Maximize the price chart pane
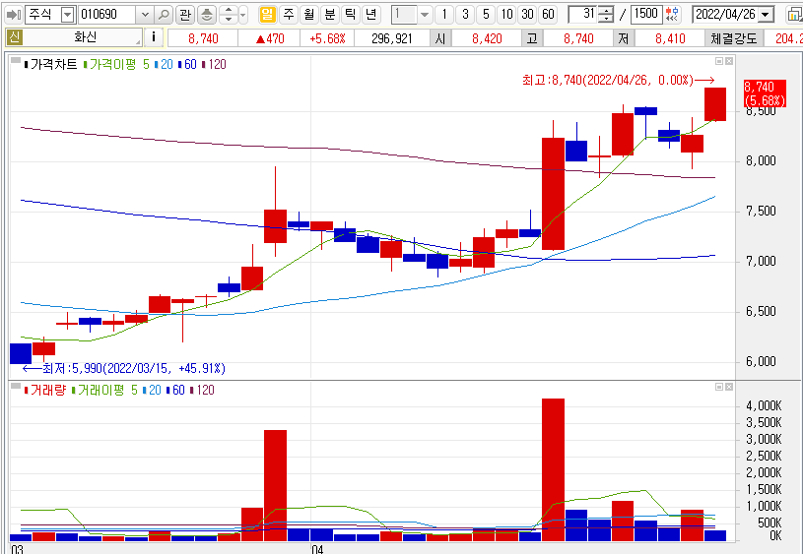This screenshot has height=554, width=803. (719, 61)
